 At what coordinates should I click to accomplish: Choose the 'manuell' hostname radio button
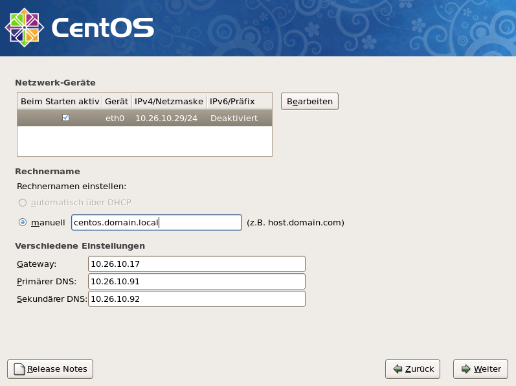tap(23, 222)
